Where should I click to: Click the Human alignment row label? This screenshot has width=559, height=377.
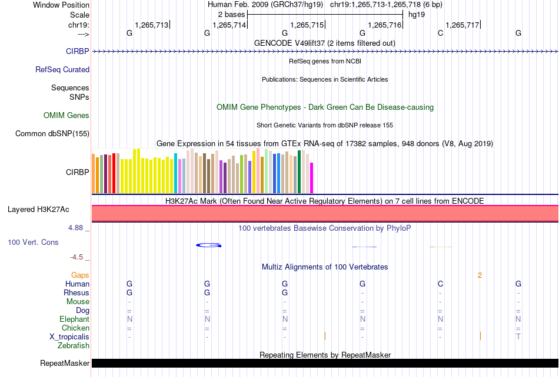(x=77, y=284)
